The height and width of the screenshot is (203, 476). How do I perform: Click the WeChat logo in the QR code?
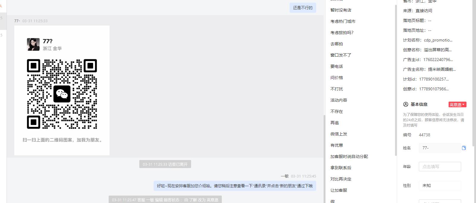62,94
